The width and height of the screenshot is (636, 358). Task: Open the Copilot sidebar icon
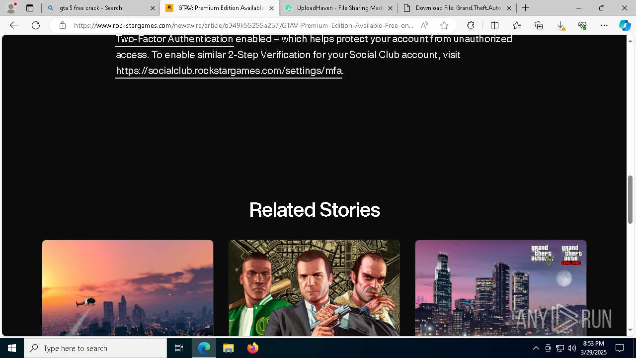(625, 25)
